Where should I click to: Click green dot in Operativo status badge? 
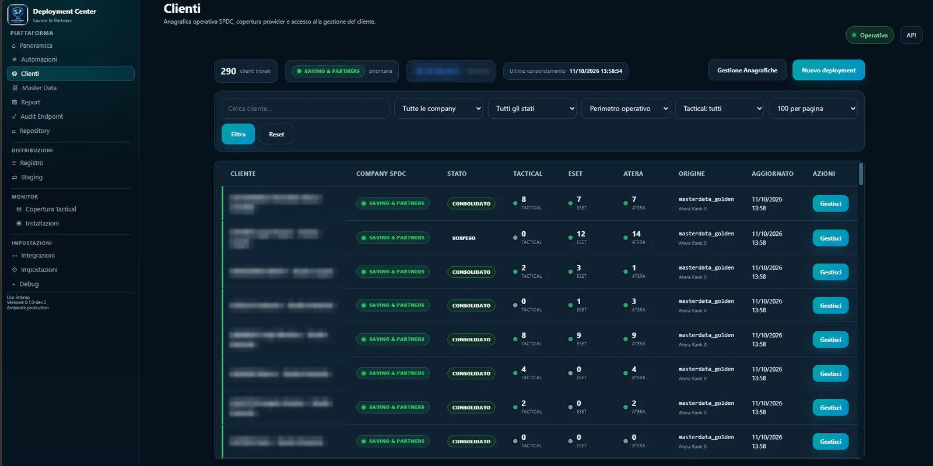[854, 36]
